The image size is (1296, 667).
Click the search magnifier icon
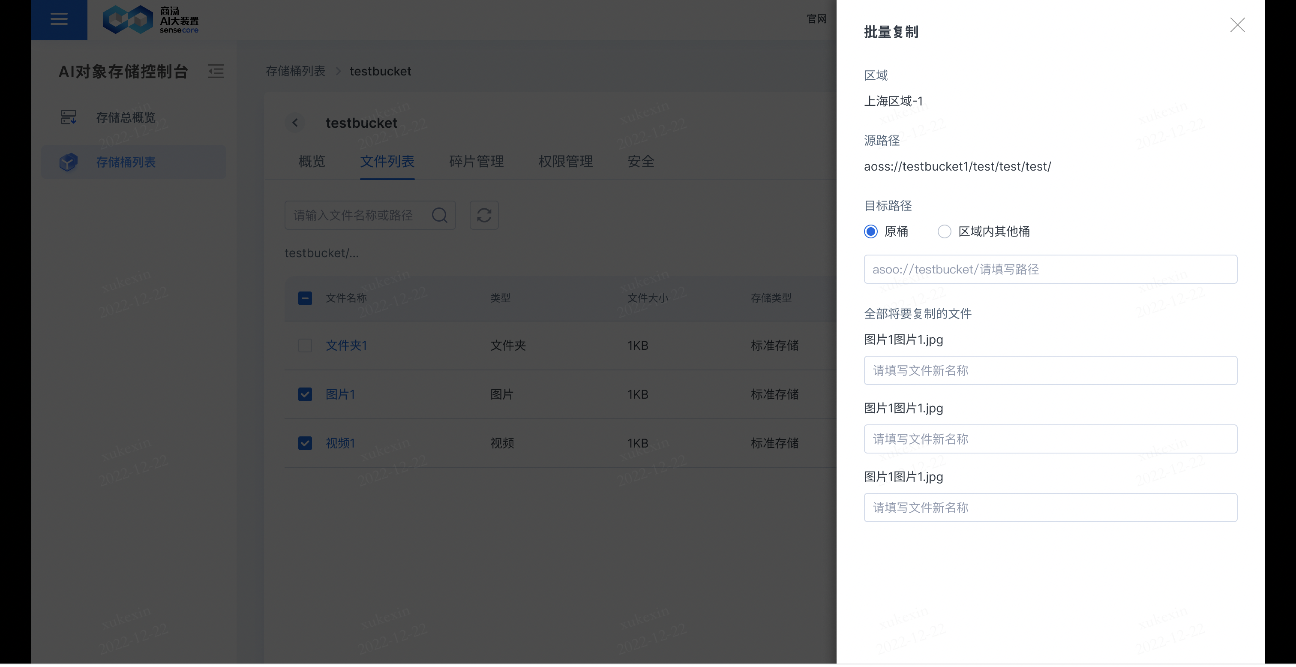tap(439, 215)
